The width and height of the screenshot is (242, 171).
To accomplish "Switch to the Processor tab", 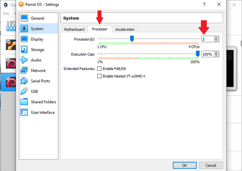I will tap(100, 29).
